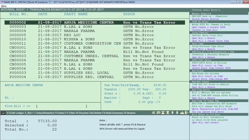
Task: Click Ahuja Medicine Center in detail pane
Action: (x=24, y=85)
